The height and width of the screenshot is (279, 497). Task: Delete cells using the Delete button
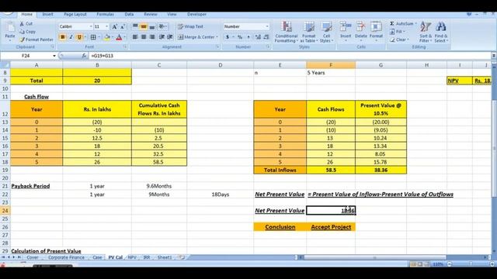pos(360,31)
